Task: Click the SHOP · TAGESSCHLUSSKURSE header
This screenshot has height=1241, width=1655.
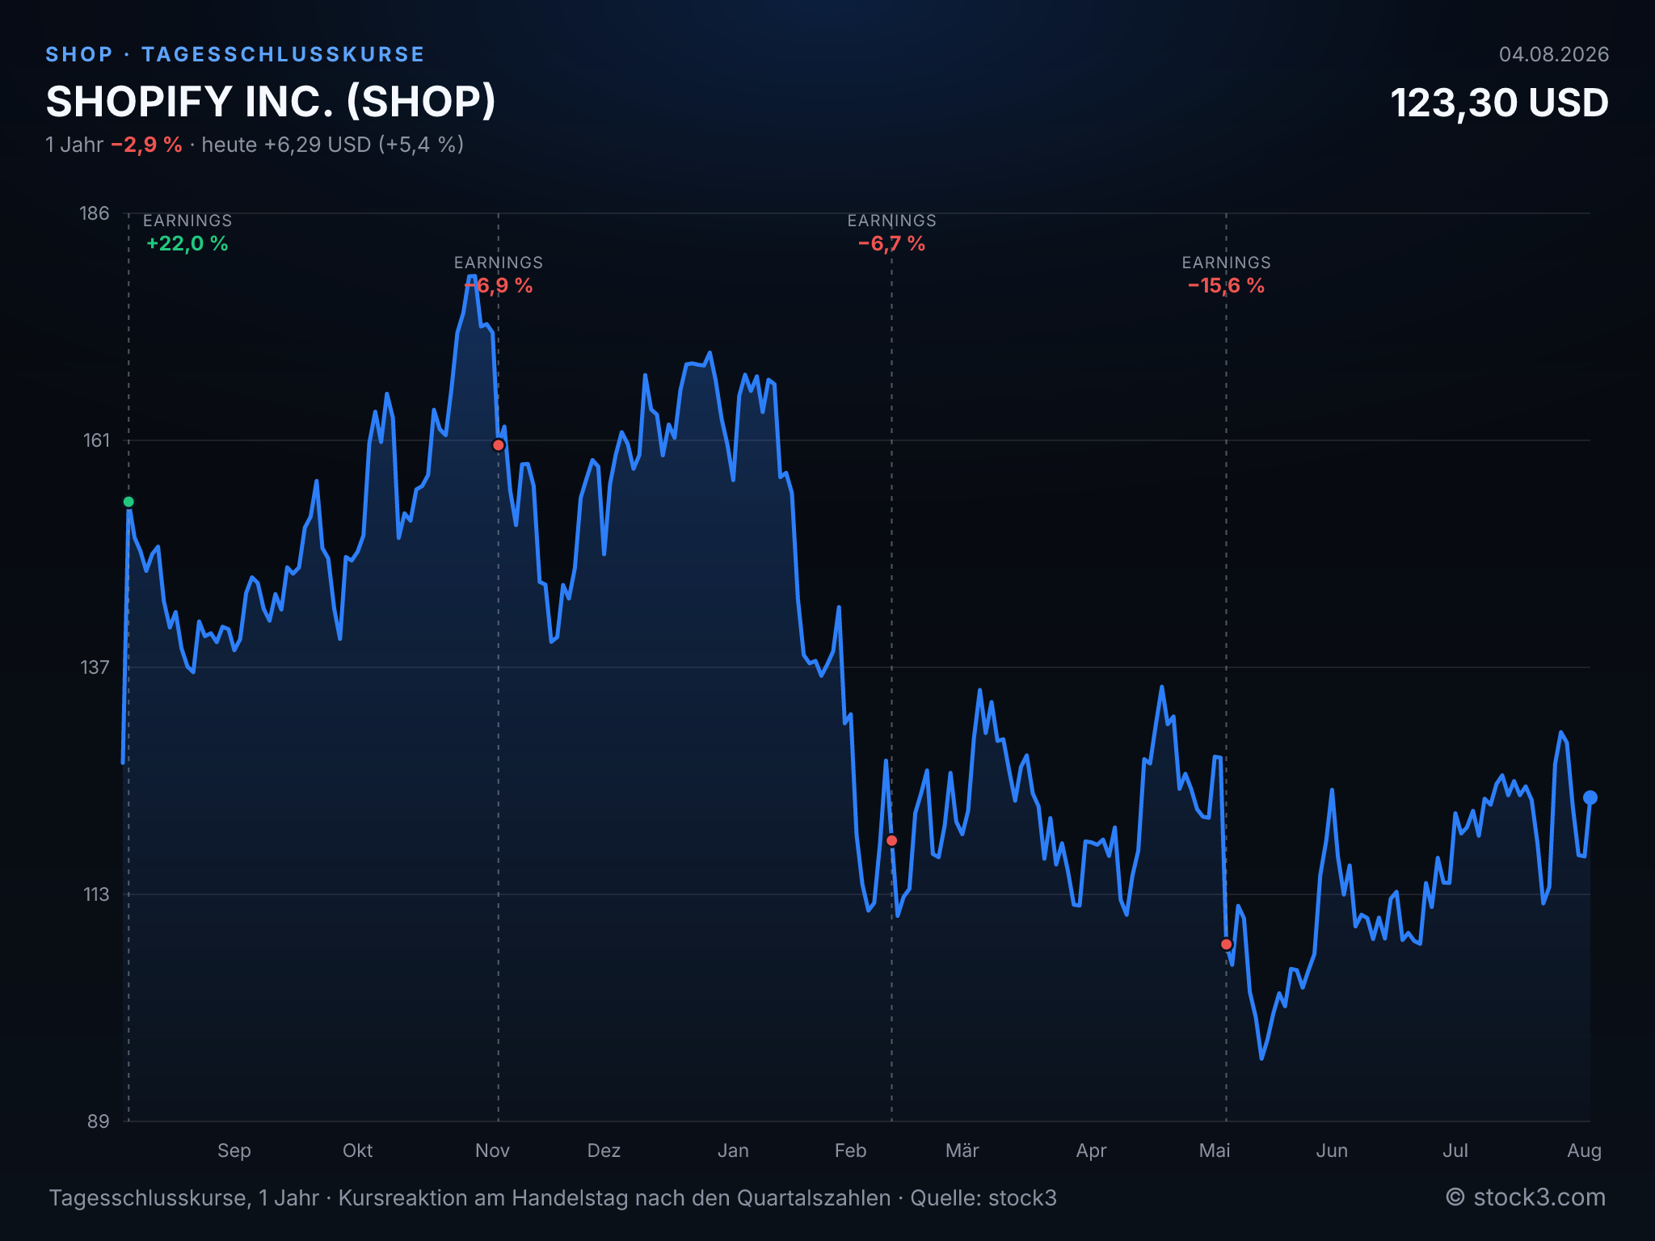Action: click(235, 54)
